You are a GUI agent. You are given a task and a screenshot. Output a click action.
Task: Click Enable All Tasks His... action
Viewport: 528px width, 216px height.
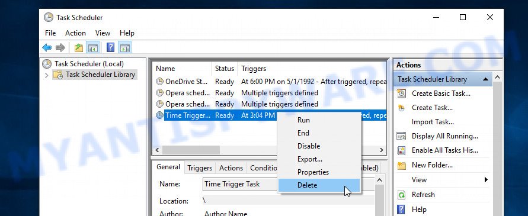445,150
